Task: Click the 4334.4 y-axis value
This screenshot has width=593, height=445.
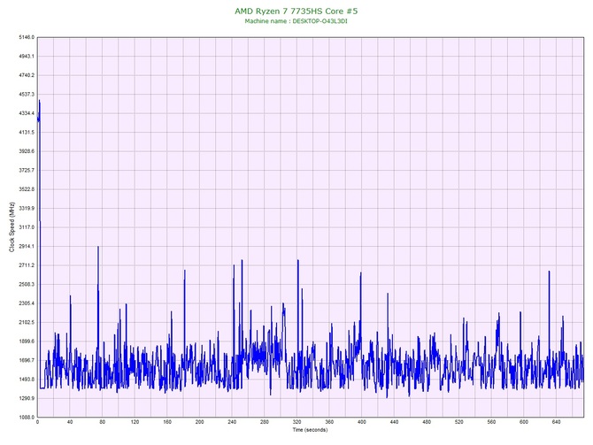Action: pyautogui.click(x=27, y=113)
